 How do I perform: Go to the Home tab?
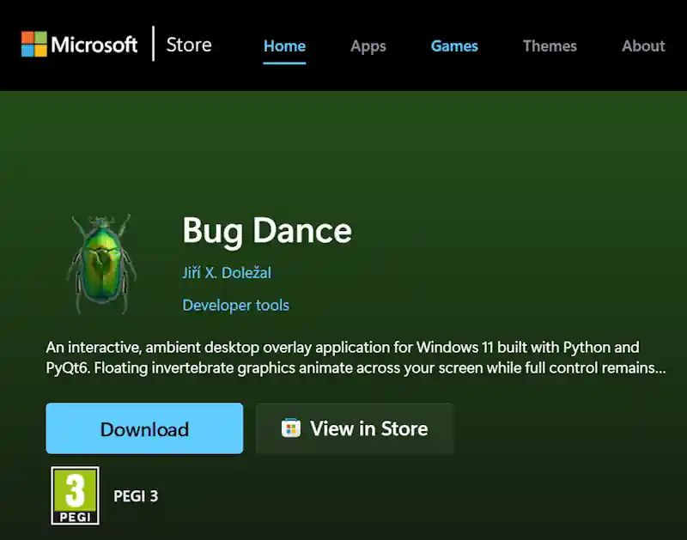tap(284, 46)
